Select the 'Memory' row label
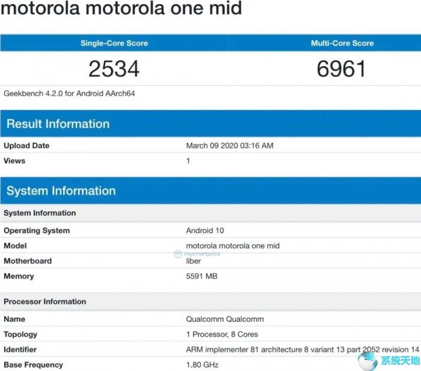The height and width of the screenshot is (371, 421). point(19,276)
